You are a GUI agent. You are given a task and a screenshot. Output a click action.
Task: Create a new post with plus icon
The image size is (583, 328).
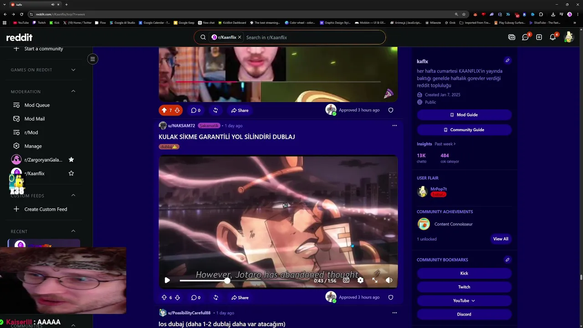(x=539, y=37)
